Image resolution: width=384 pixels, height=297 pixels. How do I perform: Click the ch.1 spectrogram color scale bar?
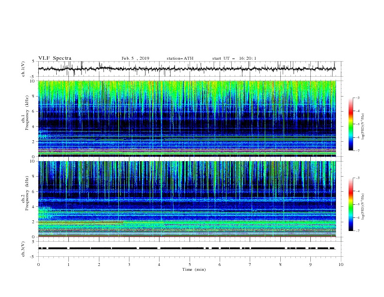tap(351, 124)
